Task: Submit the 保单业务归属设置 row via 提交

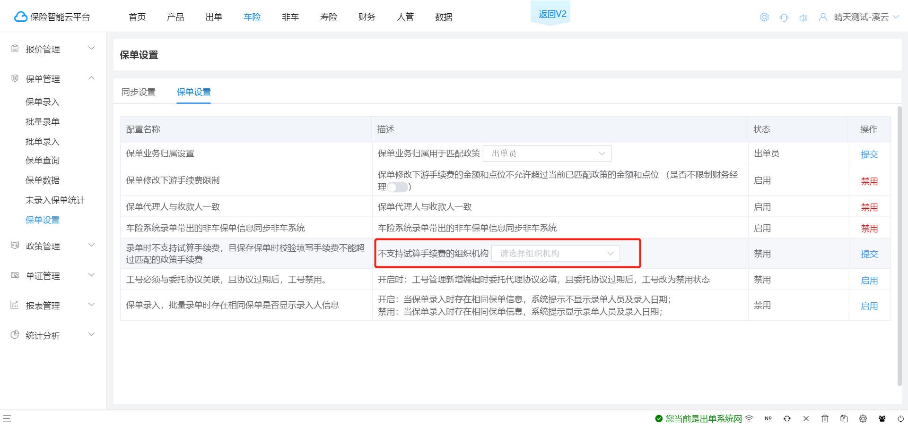Action: [x=869, y=154]
